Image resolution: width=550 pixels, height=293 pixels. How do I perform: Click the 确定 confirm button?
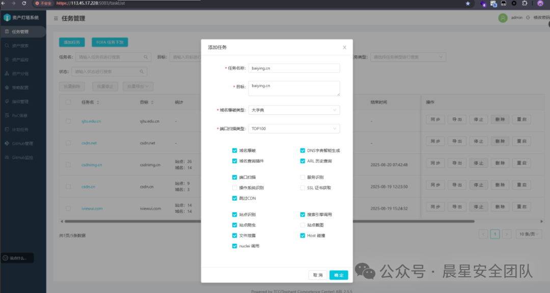tap(339, 275)
